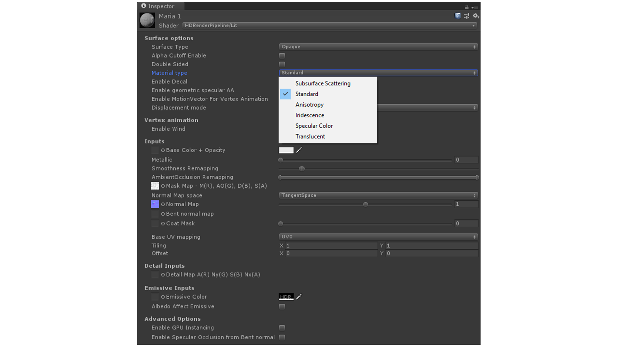Click the Metallic slider handle
Image resolution: width=618 pixels, height=347 pixels.
tap(281, 160)
